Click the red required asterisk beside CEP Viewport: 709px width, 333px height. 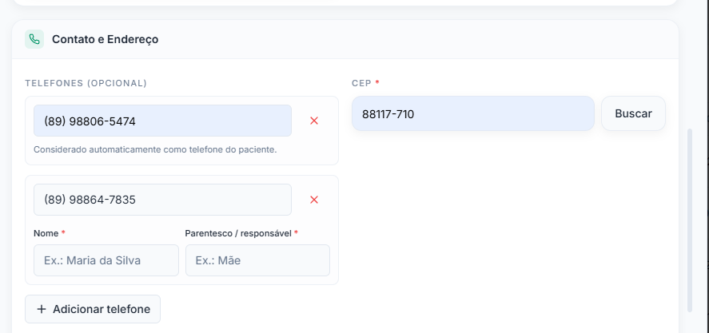click(x=377, y=83)
